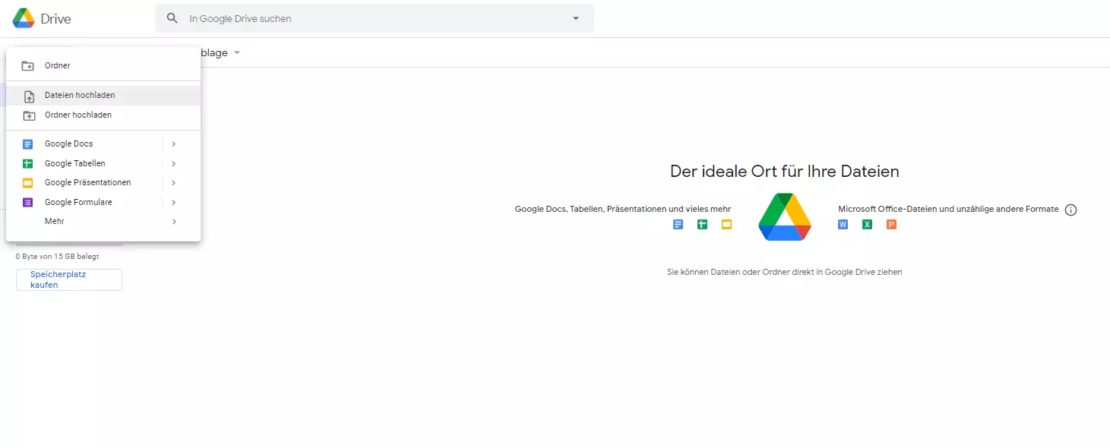
Task: Click the search magnifier icon
Action: coord(172,18)
